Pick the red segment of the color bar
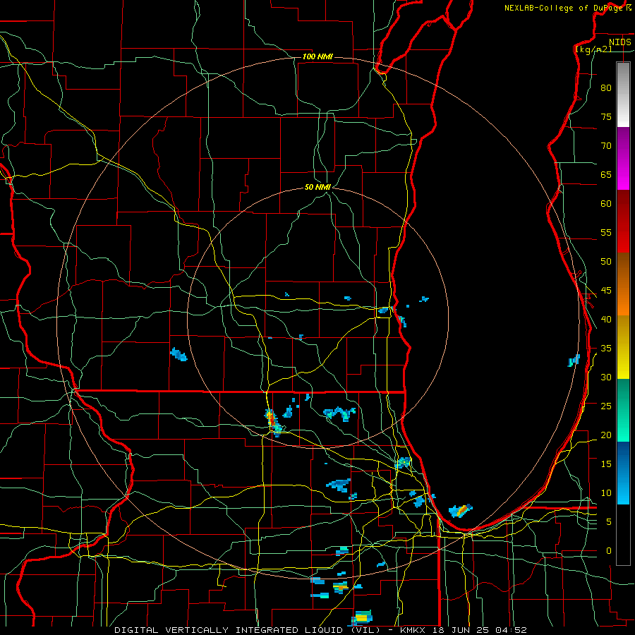Screen dimensions: 635x635 (x=623, y=222)
